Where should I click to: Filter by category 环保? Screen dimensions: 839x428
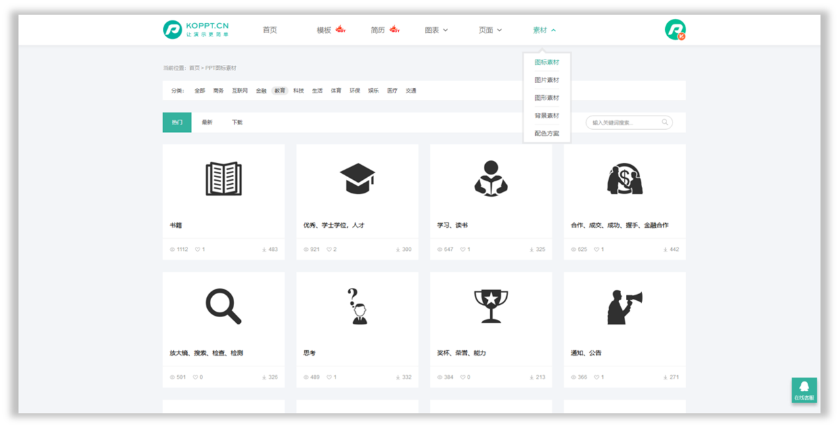tap(355, 91)
